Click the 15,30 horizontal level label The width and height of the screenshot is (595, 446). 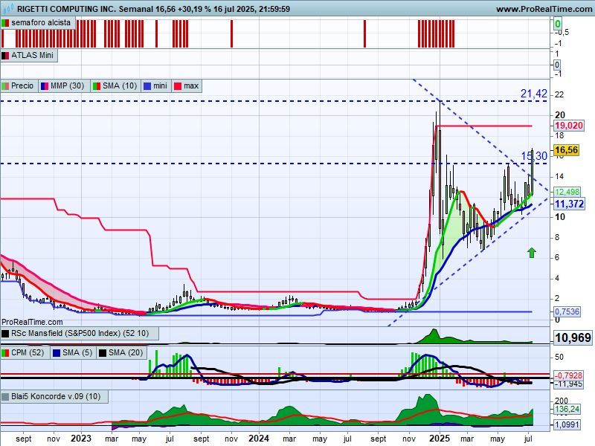pyautogui.click(x=534, y=156)
